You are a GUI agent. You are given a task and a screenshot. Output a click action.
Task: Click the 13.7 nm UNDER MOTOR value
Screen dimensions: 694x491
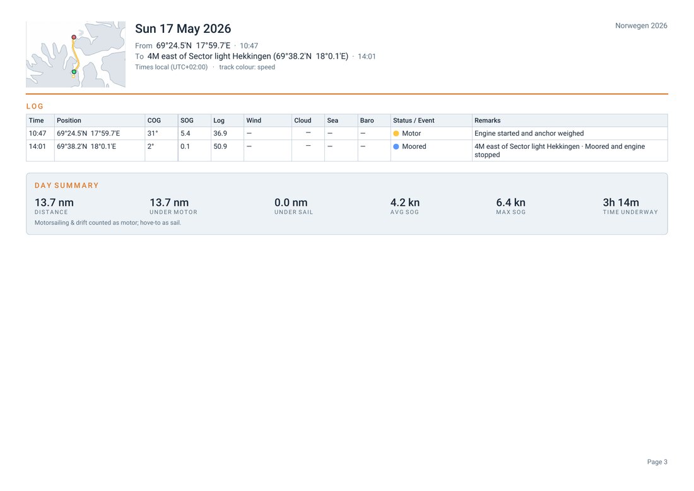(169, 203)
